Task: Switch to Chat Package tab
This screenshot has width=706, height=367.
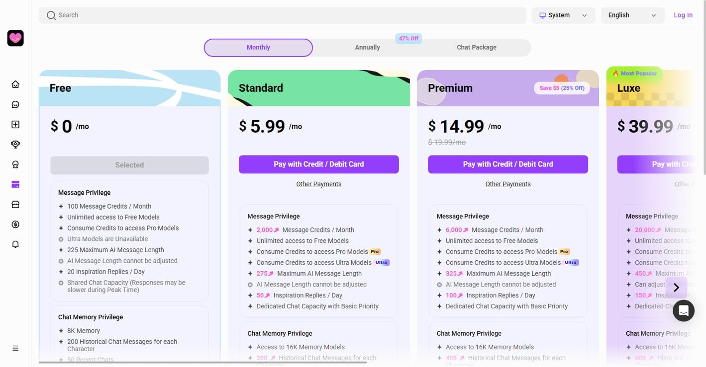Action: coord(477,48)
